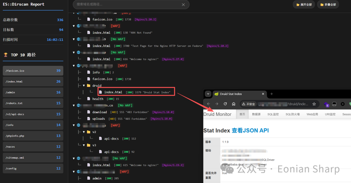The image size is (351, 183).
Task: Open the Web应用 tab
Action: 312,114
